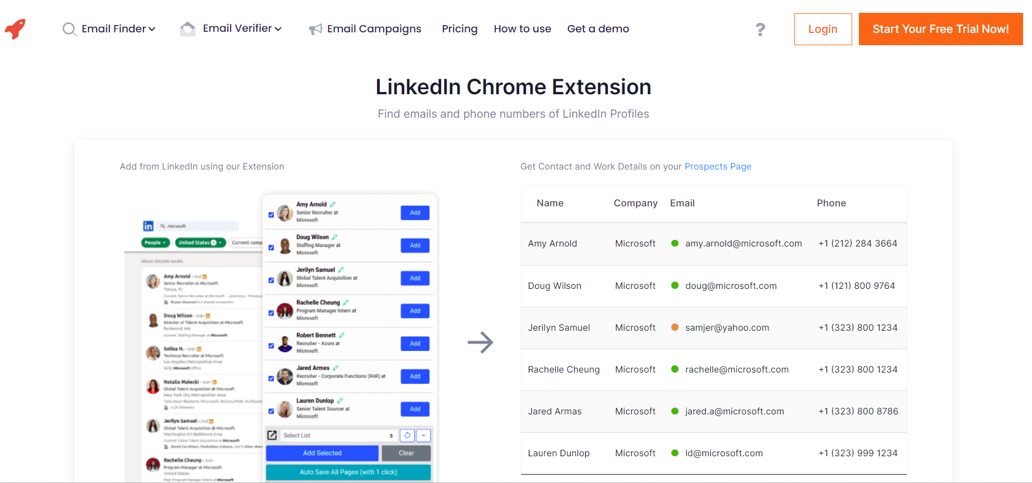Click the open-in-new-window icon left of Select List
Image resolution: width=1032 pixels, height=483 pixels.
pos(272,435)
